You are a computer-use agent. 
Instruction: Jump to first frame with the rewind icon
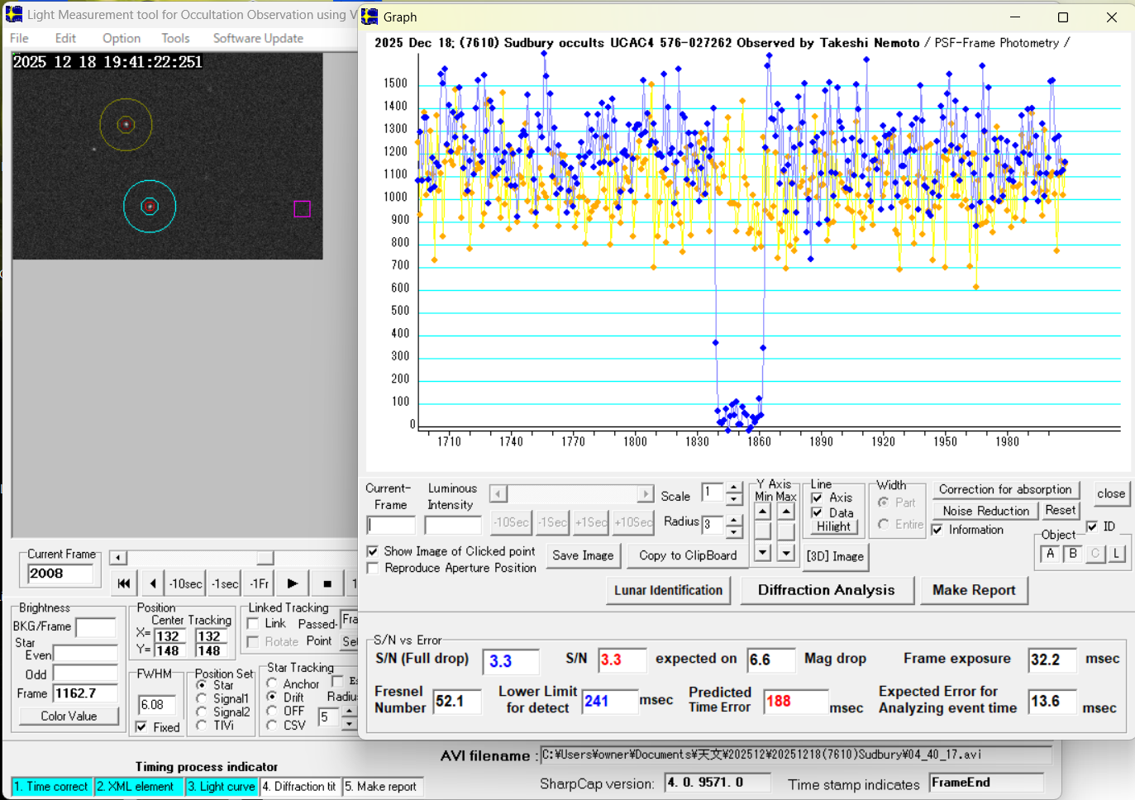[x=124, y=583]
